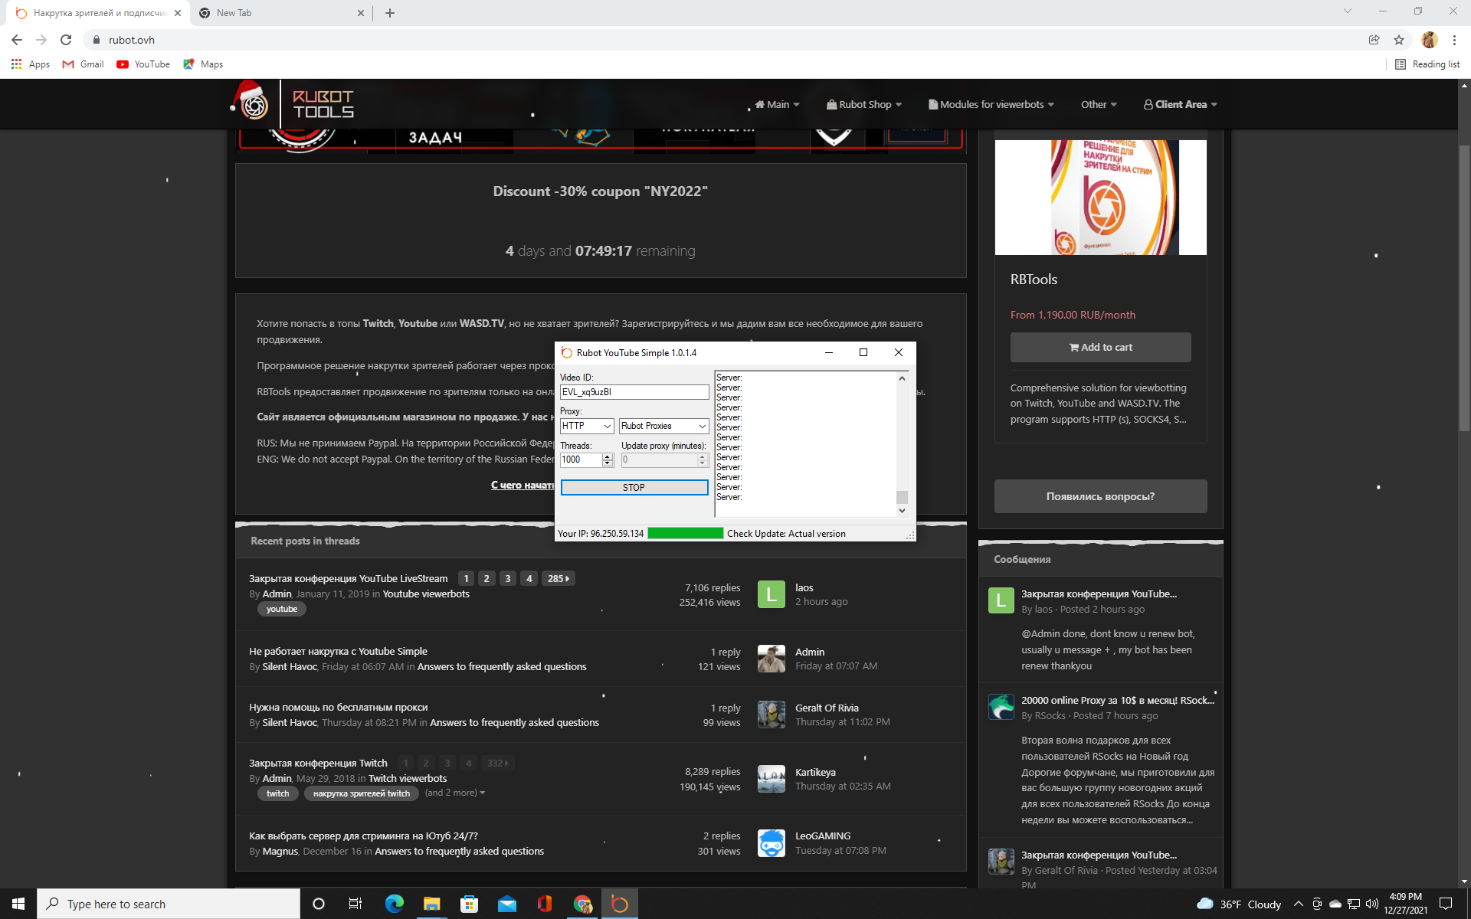Viewport: 1471px width, 919px height.
Task: Open the HTTP proxy type dropdown
Action: click(587, 426)
